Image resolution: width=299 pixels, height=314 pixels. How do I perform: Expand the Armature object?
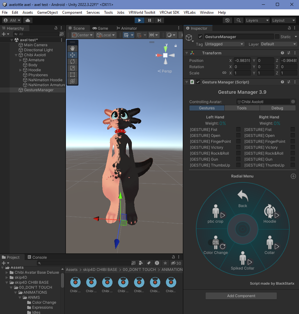(x=20, y=60)
